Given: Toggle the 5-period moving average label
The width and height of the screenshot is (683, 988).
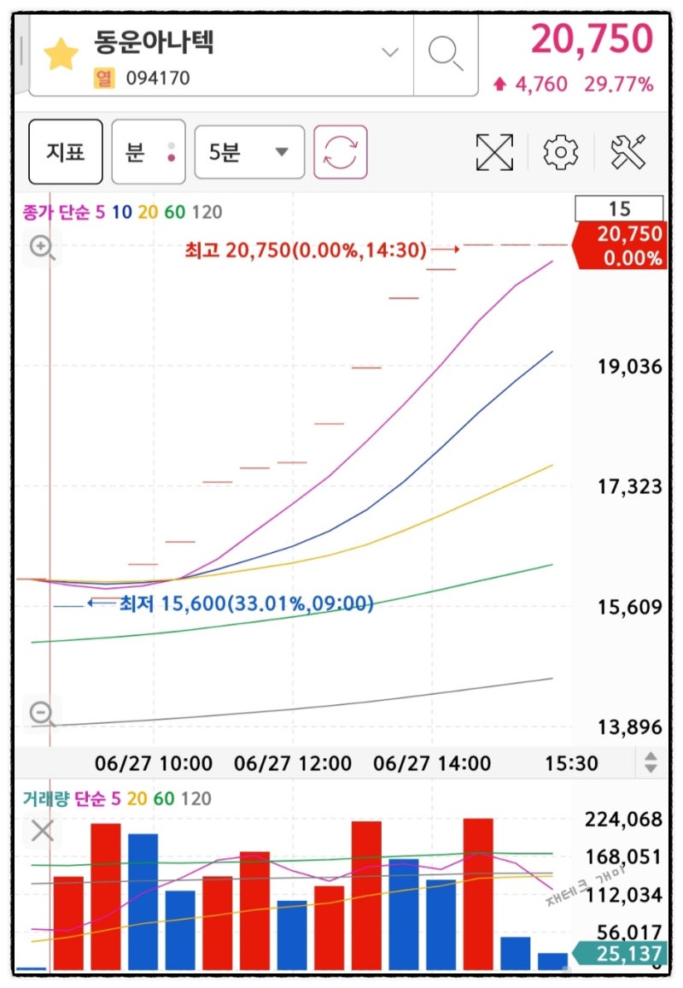Looking at the screenshot, I should click(98, 212).
